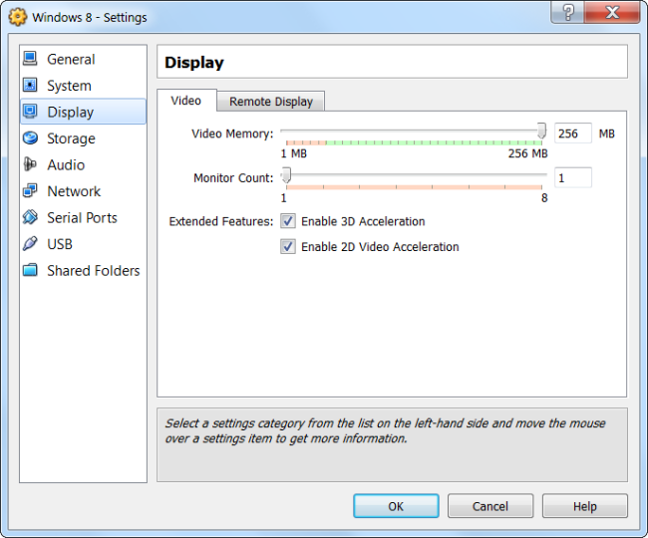
Task: Open Serial Ports settings
Action: [x=83, y=217]
